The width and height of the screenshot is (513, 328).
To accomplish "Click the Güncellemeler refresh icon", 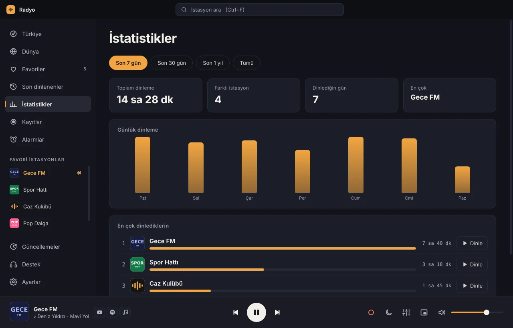I will click(13, 247).
